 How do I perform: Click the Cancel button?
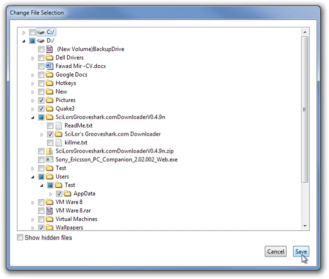276,251
